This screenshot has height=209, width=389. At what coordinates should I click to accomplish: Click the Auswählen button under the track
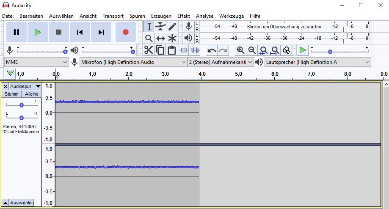22,203
